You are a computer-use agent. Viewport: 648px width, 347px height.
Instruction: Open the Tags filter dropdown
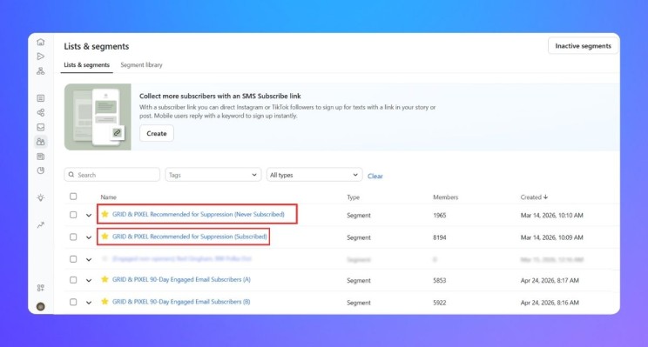[213, 175]
